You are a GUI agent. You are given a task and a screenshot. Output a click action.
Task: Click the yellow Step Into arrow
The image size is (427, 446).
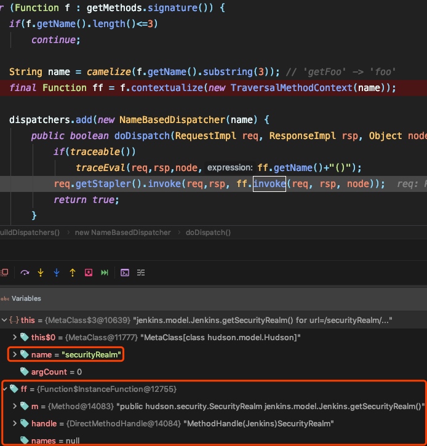(41, 272)
